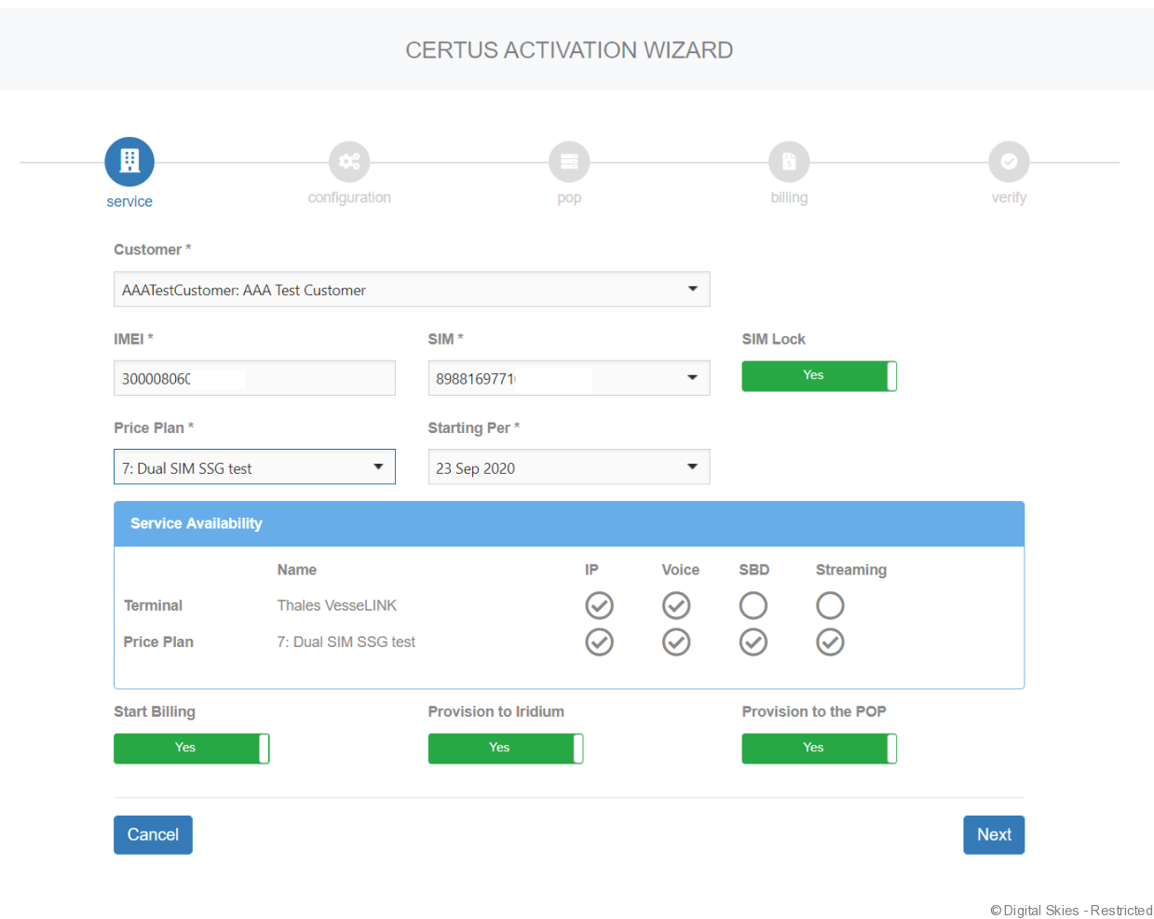Disable the Start Billing toggle

tap(191, 749)
